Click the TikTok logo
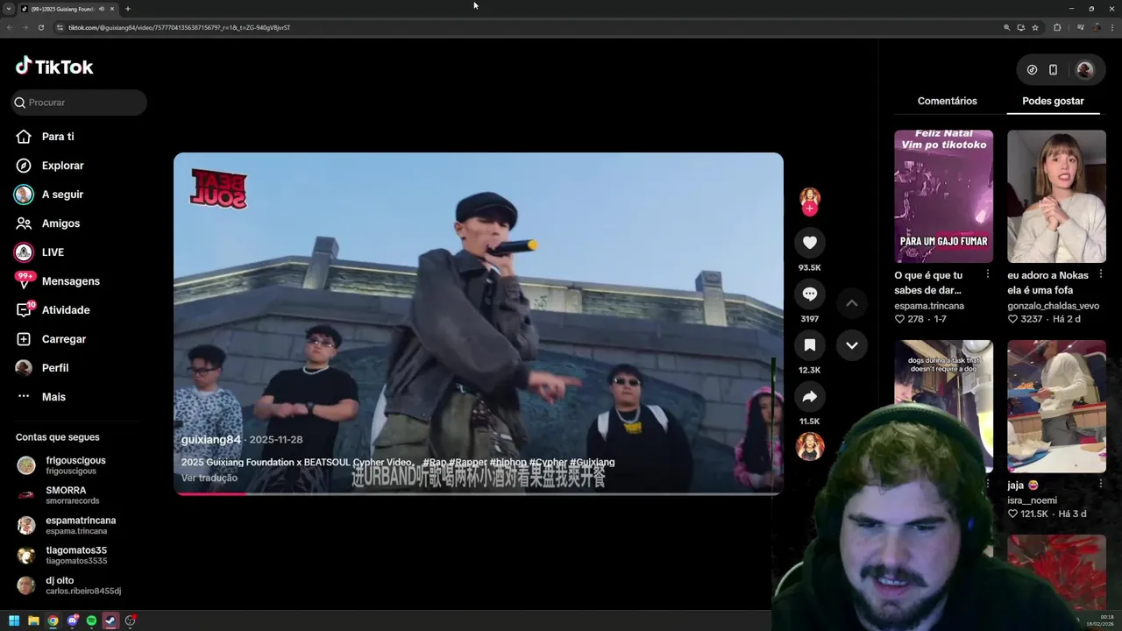 [x=54, y=67]
